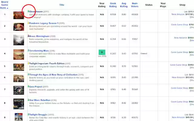The height and width of the screenshot is (121, 194).
Task: Click Gloomhaven's 8.558 geek rating
Action: click(x=113, y=14)
